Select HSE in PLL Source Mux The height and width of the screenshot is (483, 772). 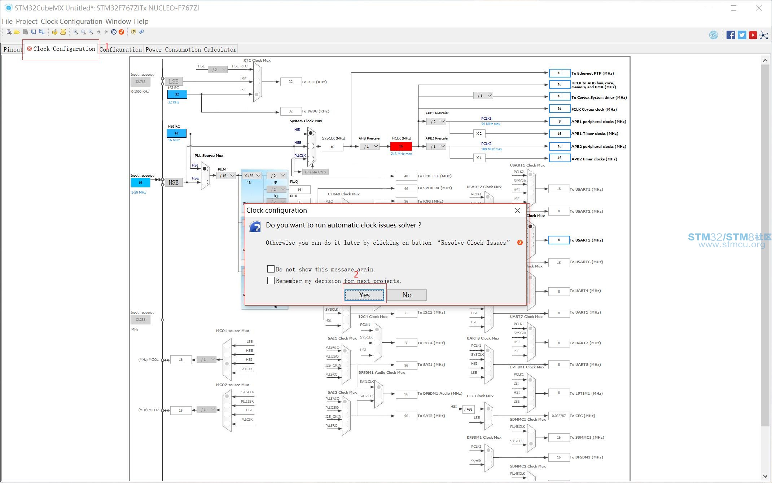(x=205, y=182)
